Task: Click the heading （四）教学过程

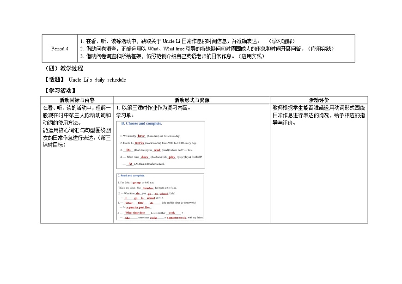Action: pyautogui.click(x=64, y=68)
